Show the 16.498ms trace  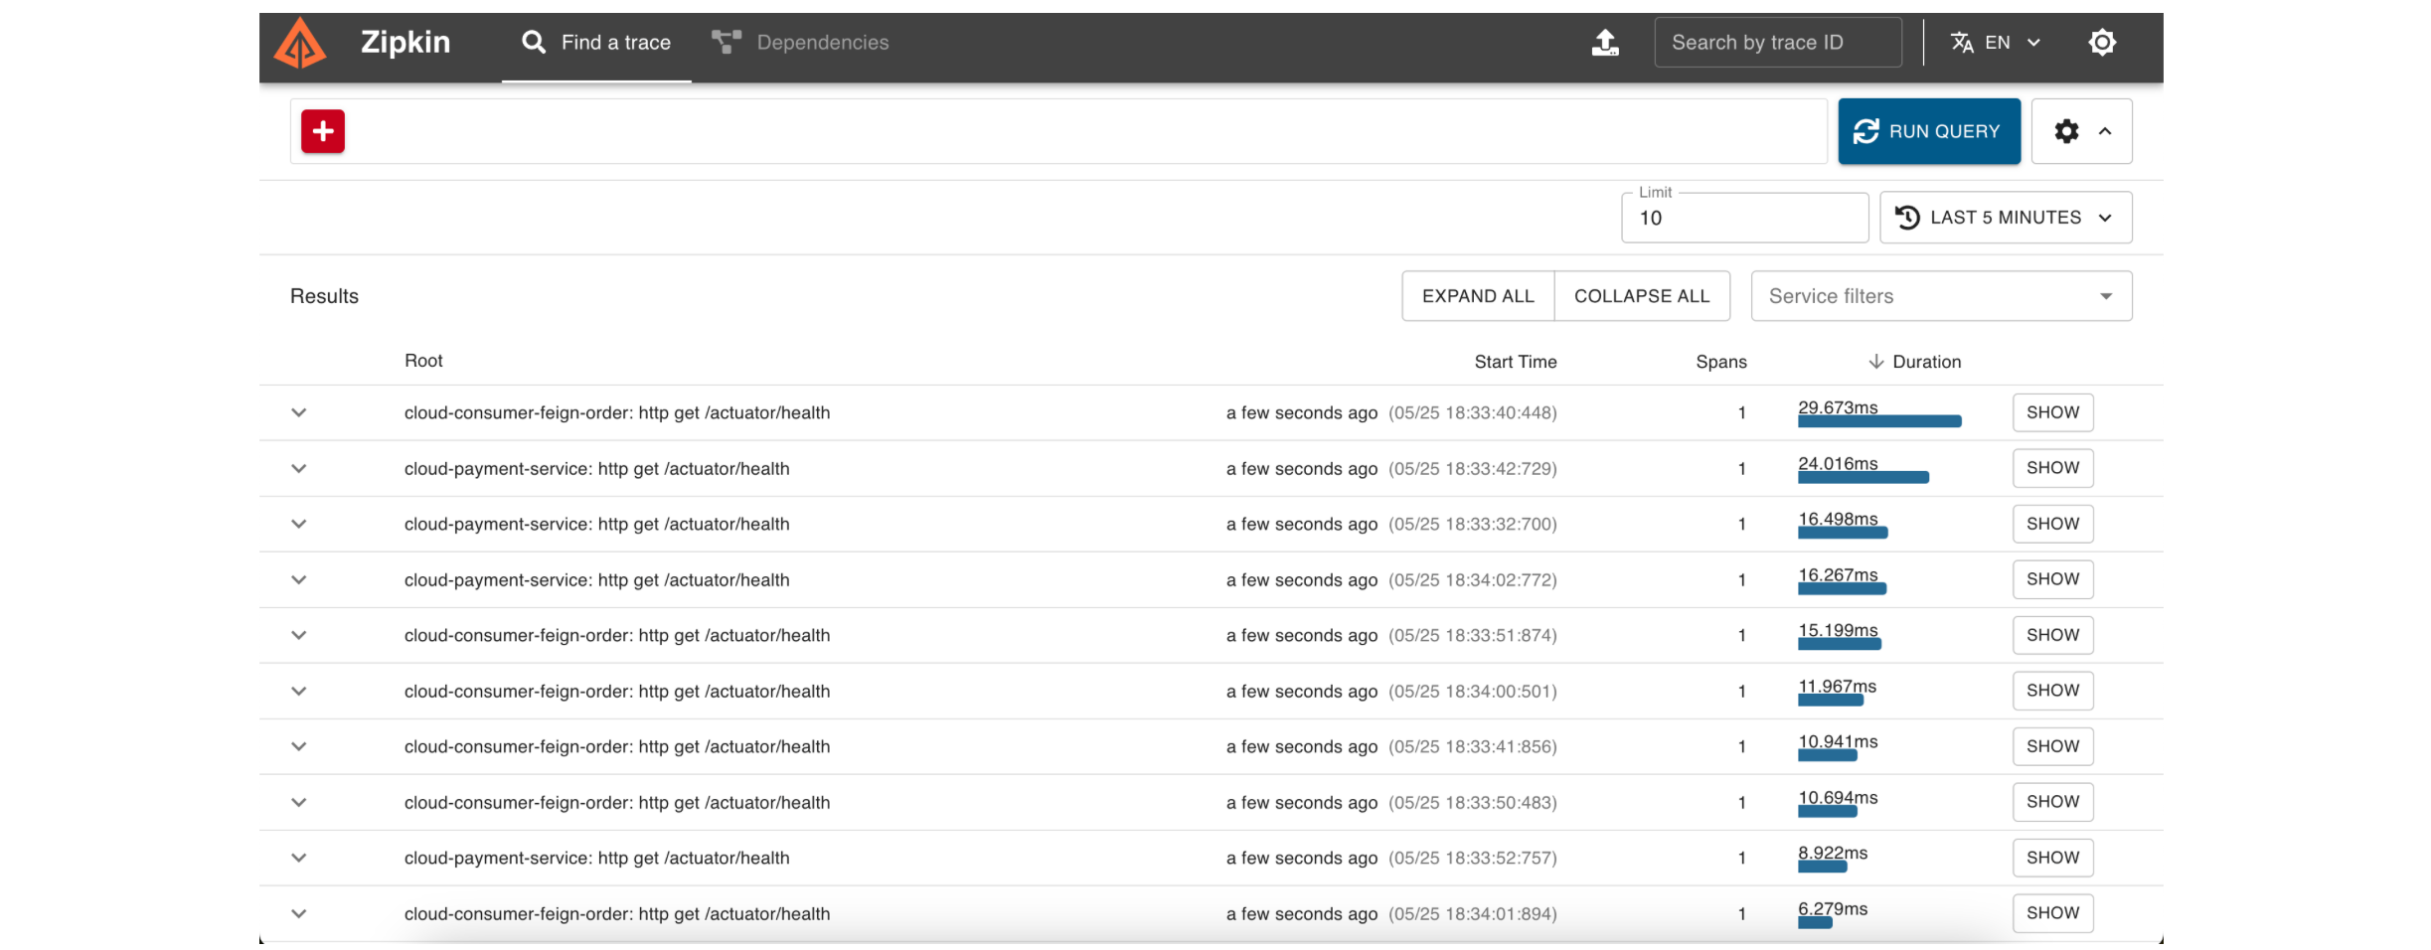click(x=2052, y=524)
